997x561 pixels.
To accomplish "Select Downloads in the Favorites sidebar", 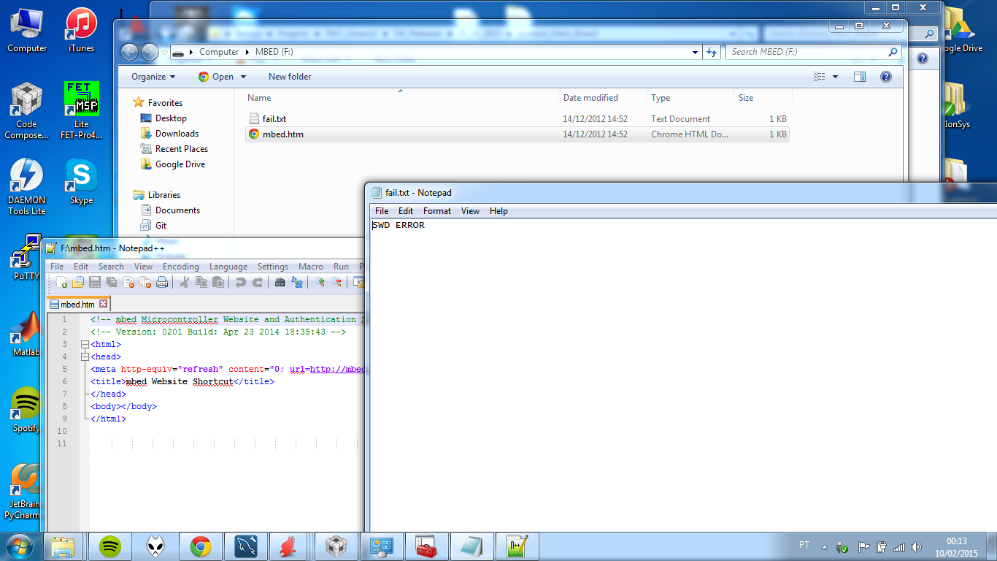I will (177, 134).
